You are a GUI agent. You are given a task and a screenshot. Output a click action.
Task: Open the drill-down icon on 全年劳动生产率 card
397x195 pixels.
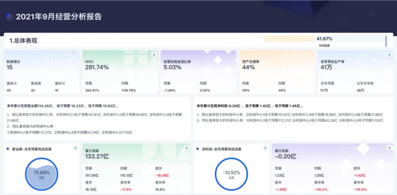[389, 54]
